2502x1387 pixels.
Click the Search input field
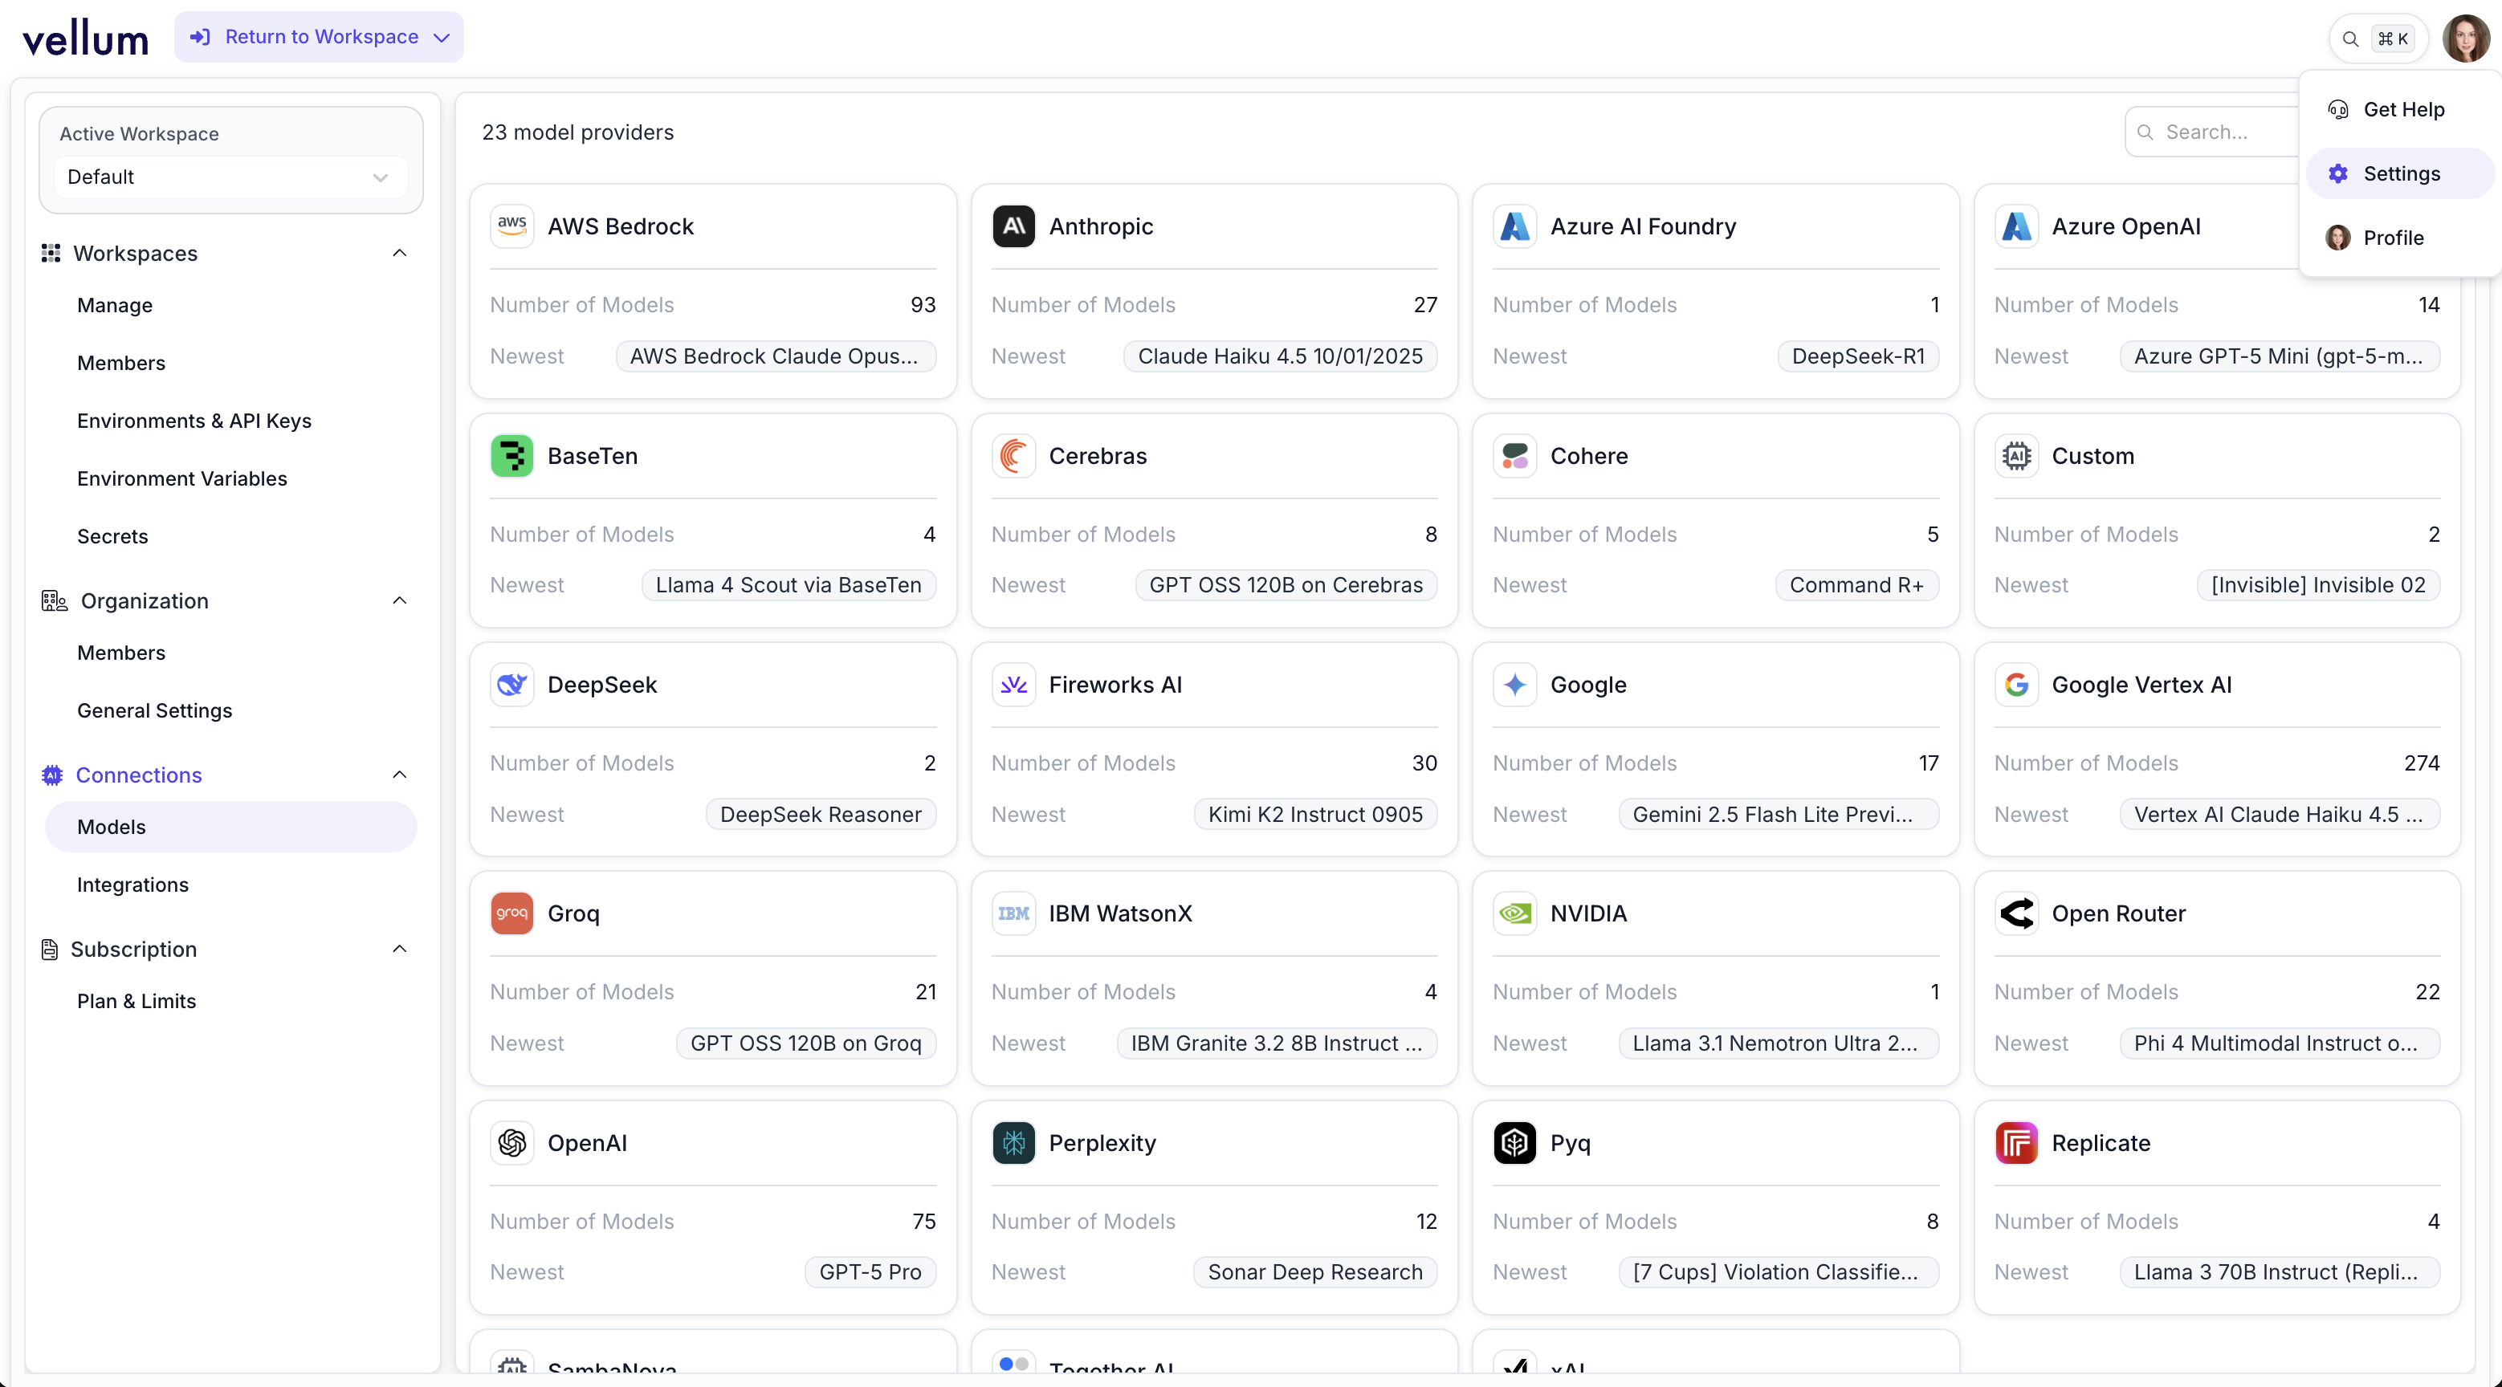(2224, 131)
